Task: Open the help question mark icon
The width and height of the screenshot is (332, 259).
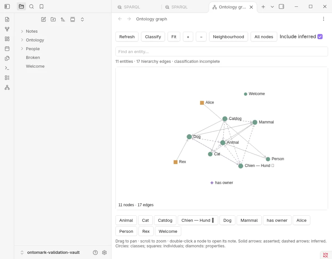Action: pyautogui.click(x=95, y=253)
